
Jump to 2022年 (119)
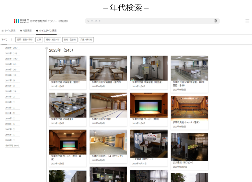point(11,54)
